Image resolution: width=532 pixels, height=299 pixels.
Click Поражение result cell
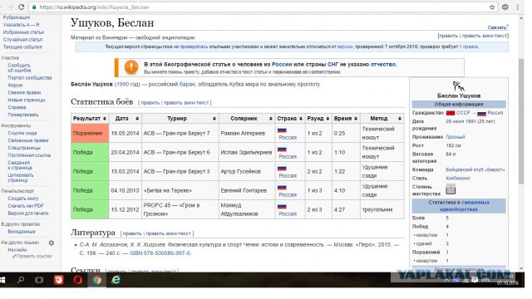click(x=90, y=133)
